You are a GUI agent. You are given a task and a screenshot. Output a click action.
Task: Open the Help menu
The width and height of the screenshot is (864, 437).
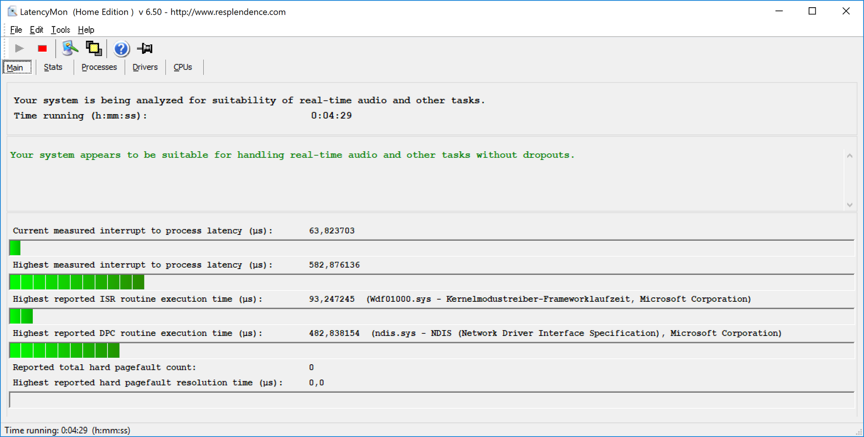tap(86, 30)
